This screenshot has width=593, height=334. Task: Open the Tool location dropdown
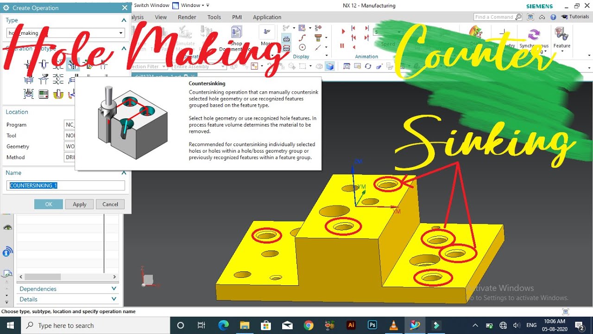[69, 135]
